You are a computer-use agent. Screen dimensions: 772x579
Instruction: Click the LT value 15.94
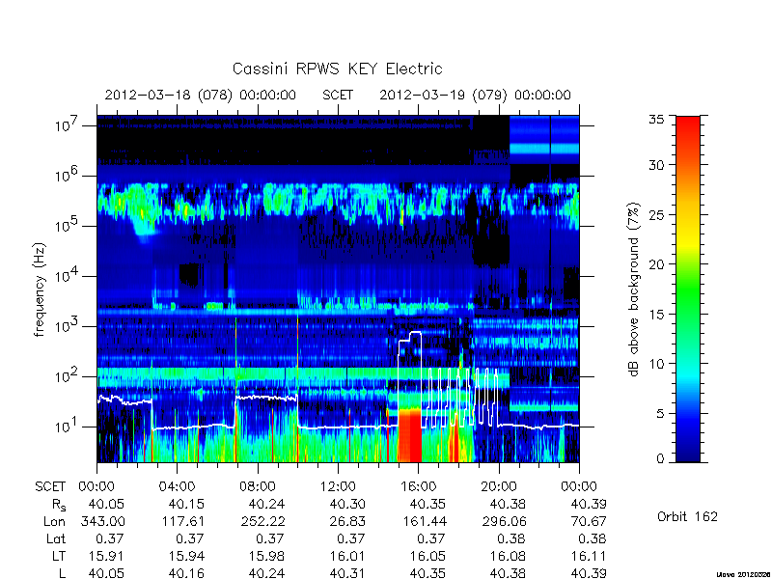point(186,556)
